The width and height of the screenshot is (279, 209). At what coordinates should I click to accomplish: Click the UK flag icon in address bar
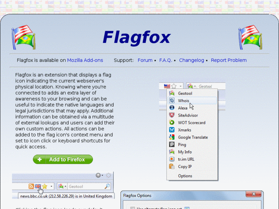tap(38, 186)
